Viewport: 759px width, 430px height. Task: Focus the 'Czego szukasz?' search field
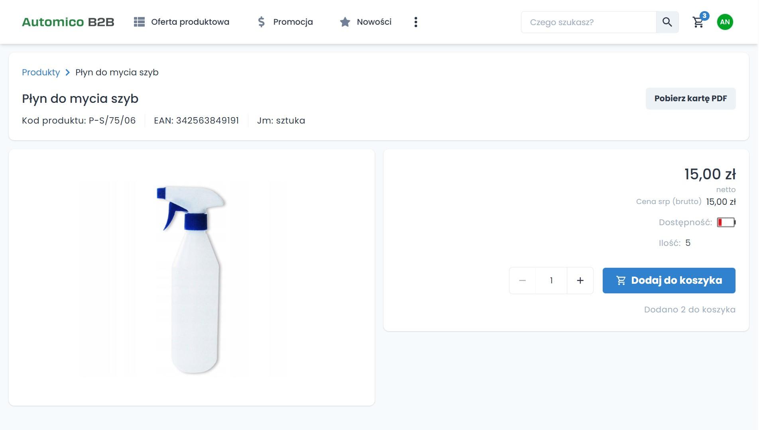click(x=588, y=22)
